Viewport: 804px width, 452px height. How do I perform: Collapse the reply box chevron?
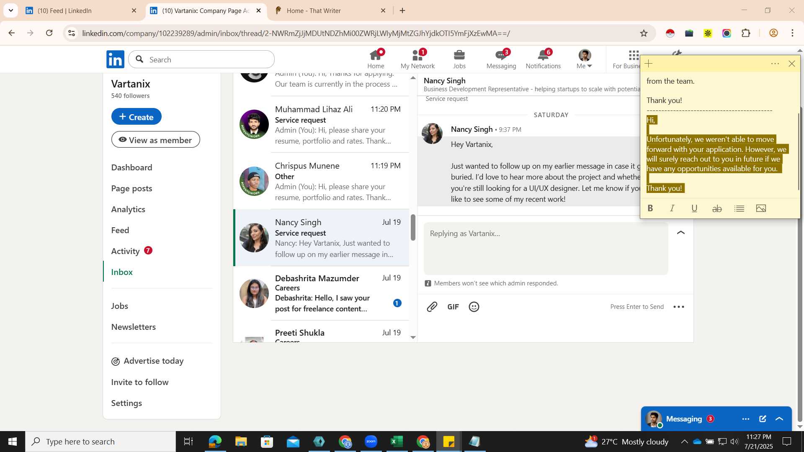[681, 233]
